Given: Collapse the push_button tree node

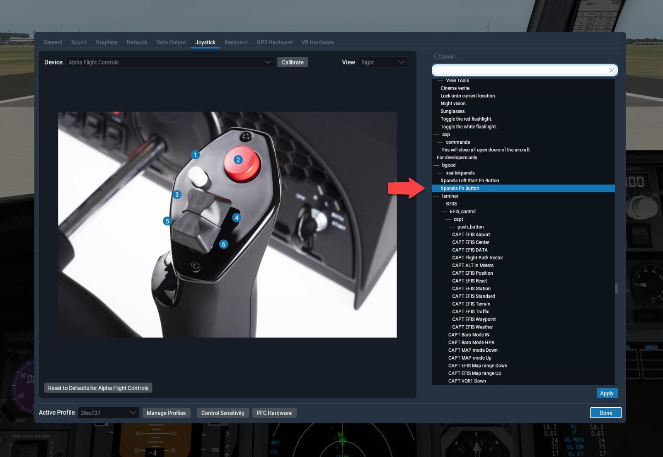Looking at the screenshot, I should click(452, 227).
